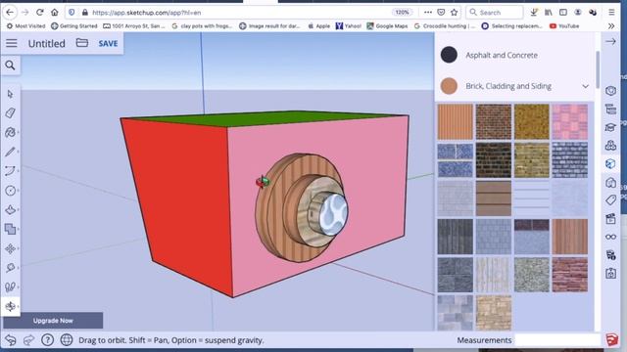This screenshot has width=627, height=352.
Task: Bookmark this page with star icon
Action: (454, 13)
